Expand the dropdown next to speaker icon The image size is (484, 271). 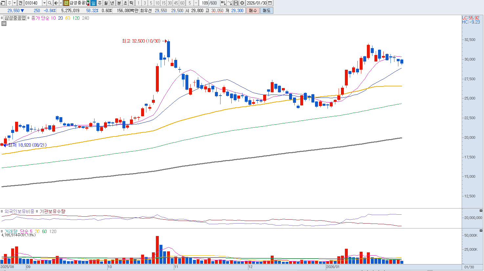click(61, 3)
